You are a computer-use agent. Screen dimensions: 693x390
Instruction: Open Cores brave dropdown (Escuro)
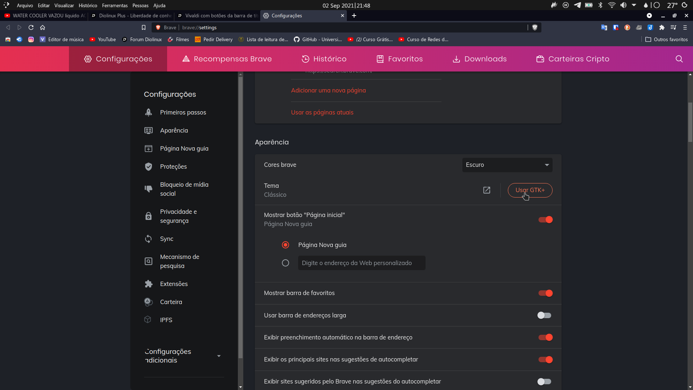point(507,165)
